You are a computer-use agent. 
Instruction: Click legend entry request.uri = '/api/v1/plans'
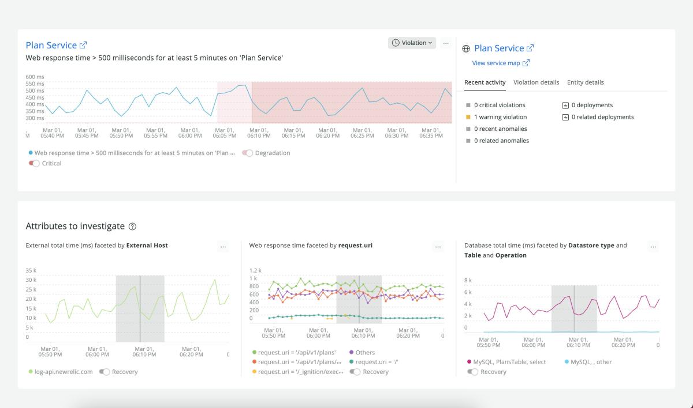(294, 353)
